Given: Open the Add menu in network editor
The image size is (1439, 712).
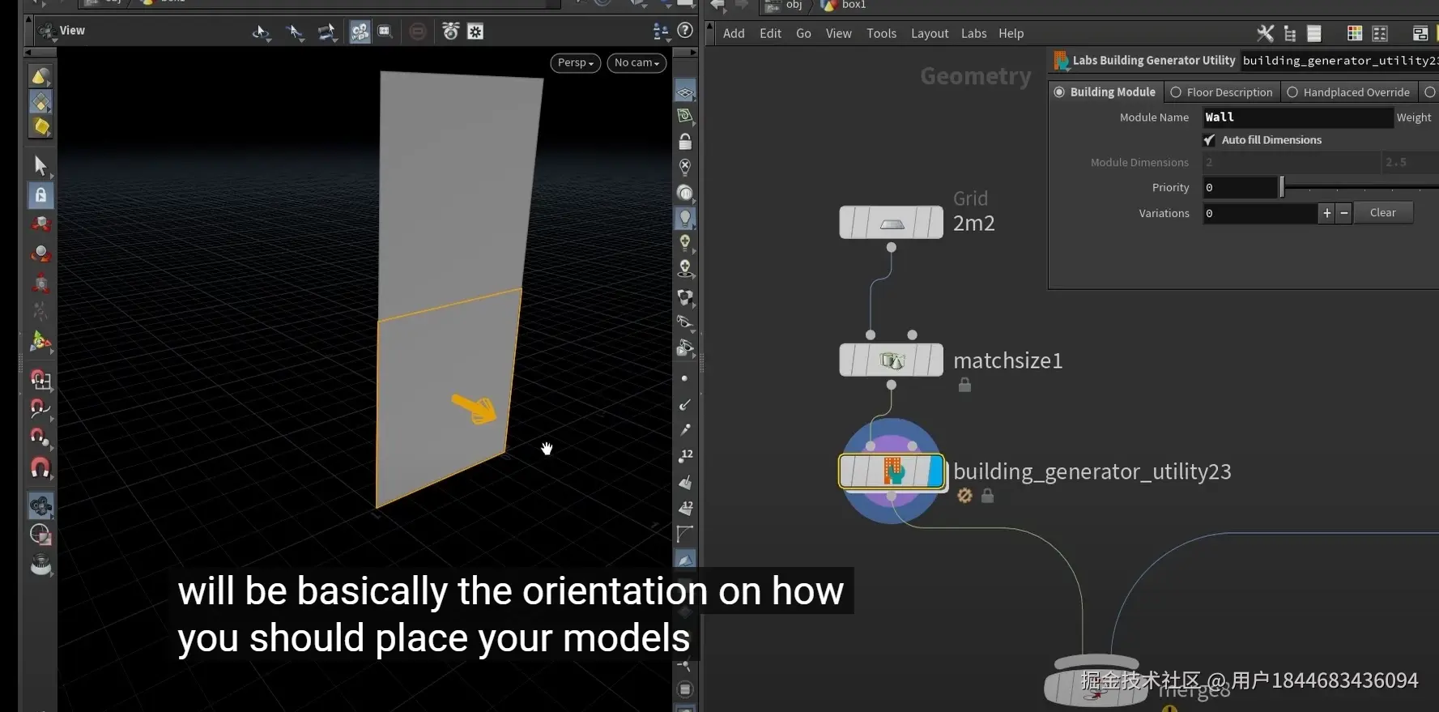Looking at the screenshot, I should [x=734, y=33].
